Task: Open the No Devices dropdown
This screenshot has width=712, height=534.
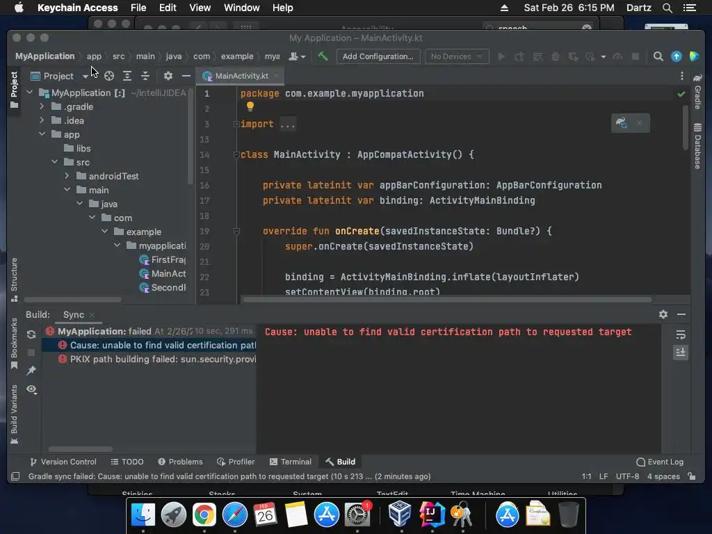Action: pyautogui.click(x=457, y=56)
